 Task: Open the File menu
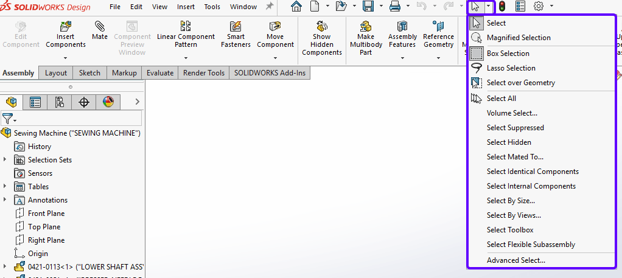pos(114,7)
